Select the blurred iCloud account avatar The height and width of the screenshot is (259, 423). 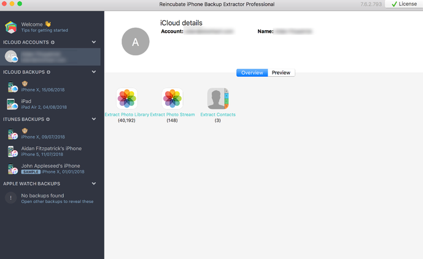[x=11, y=57]
